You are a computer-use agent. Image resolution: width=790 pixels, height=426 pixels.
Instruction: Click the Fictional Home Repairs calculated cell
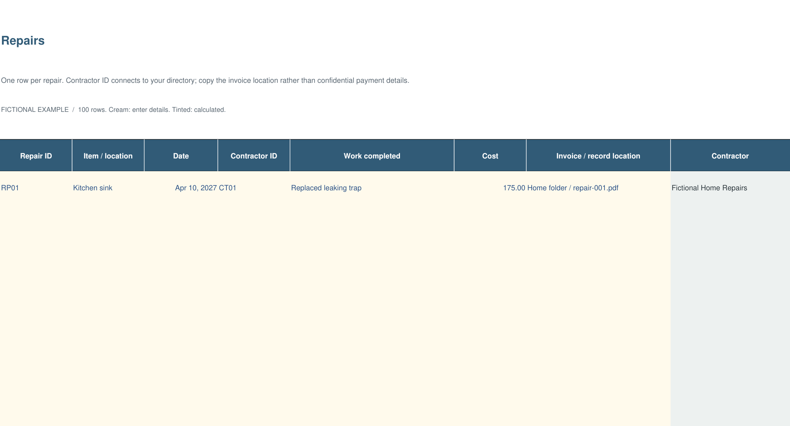730,188
